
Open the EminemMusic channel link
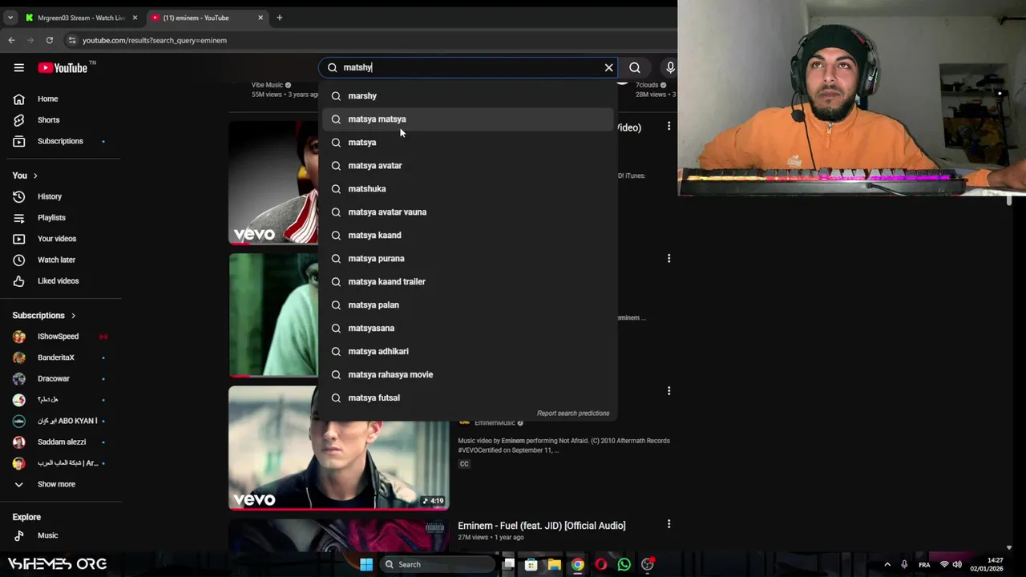point(495,423)
